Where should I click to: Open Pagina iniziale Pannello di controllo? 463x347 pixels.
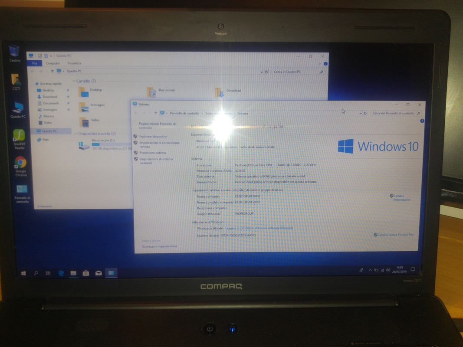157,126
